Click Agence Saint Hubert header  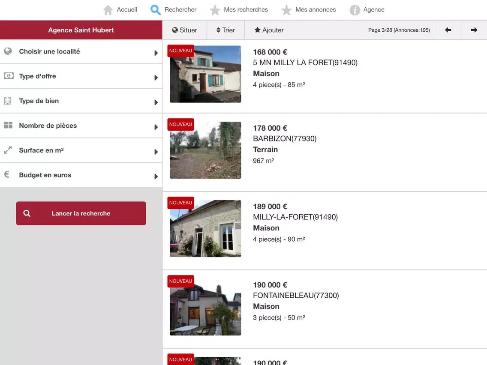(x=81, y=30)
